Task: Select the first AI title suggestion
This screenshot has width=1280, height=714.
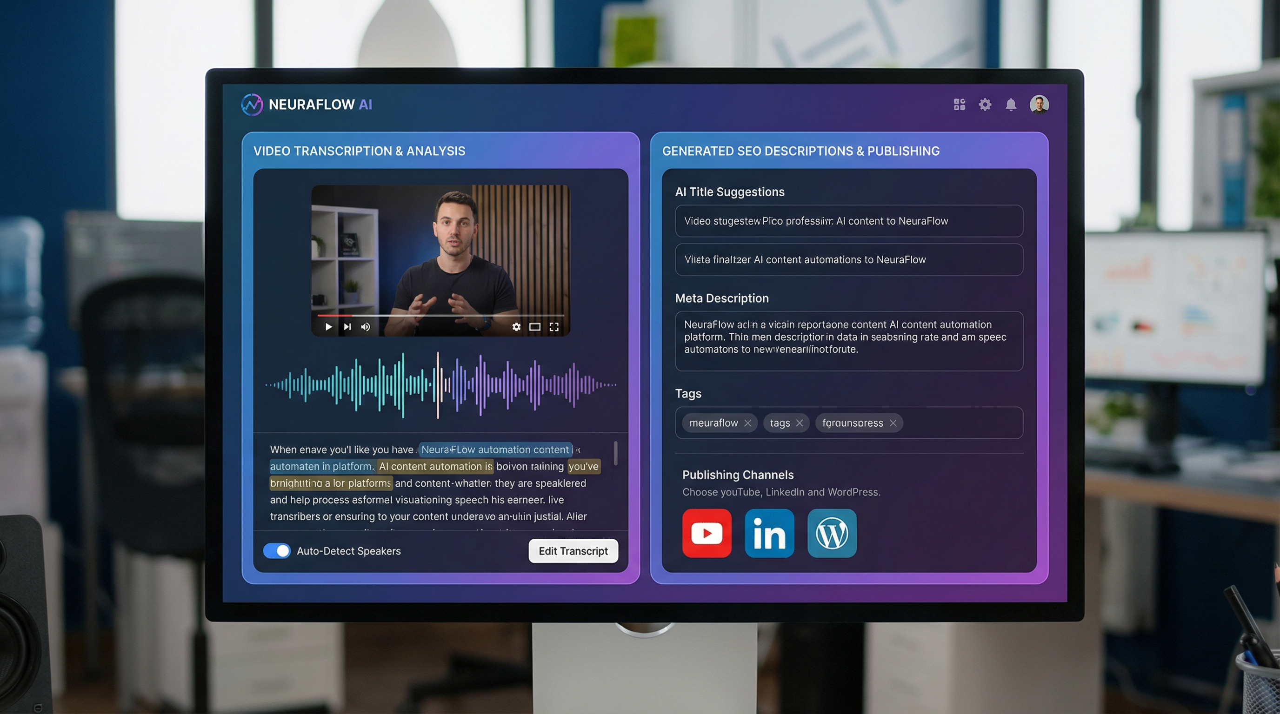Action: click(848, 221)
